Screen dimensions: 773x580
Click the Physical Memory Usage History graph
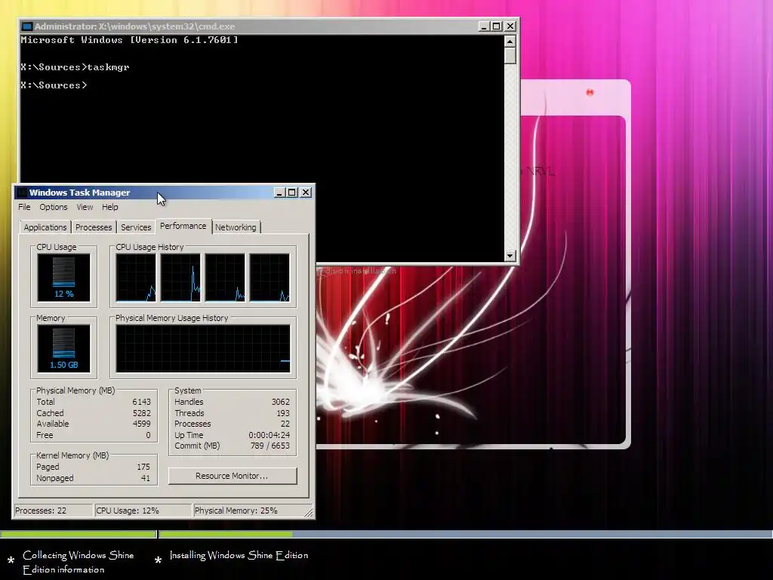point(203,348)
